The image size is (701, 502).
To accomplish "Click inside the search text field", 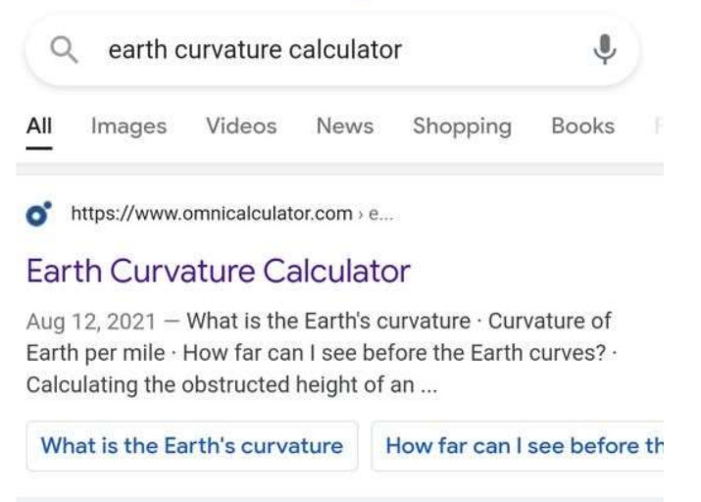I will point(331,50).
